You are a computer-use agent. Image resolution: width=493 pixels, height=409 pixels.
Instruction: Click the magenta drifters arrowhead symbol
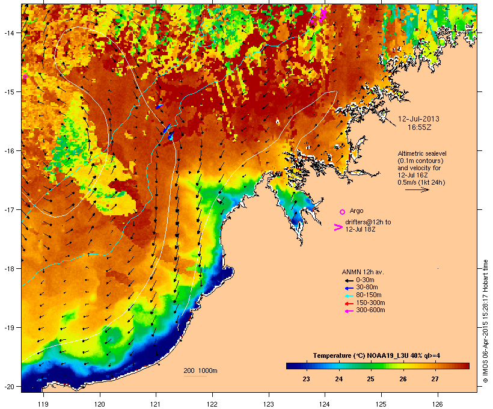click(338, 227)
